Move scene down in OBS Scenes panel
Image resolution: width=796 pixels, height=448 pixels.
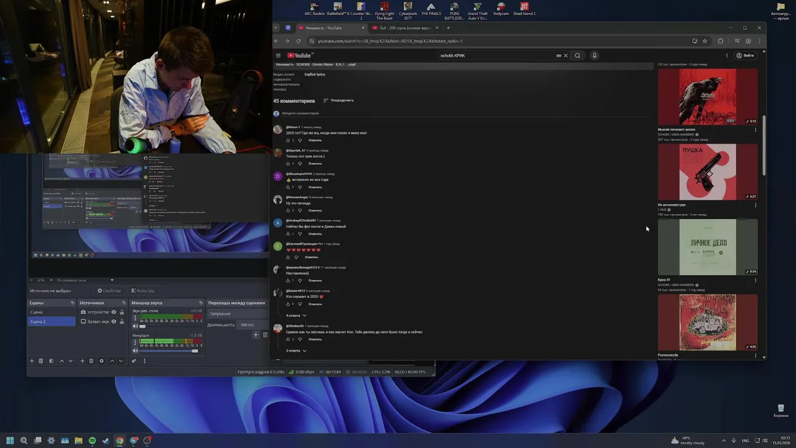[70, 361]
